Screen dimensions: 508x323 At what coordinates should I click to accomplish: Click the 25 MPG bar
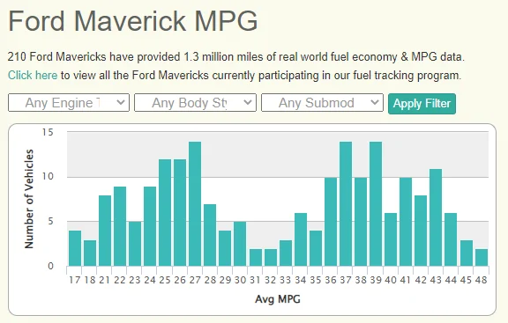pyautogui.click(x=165, y=213)
